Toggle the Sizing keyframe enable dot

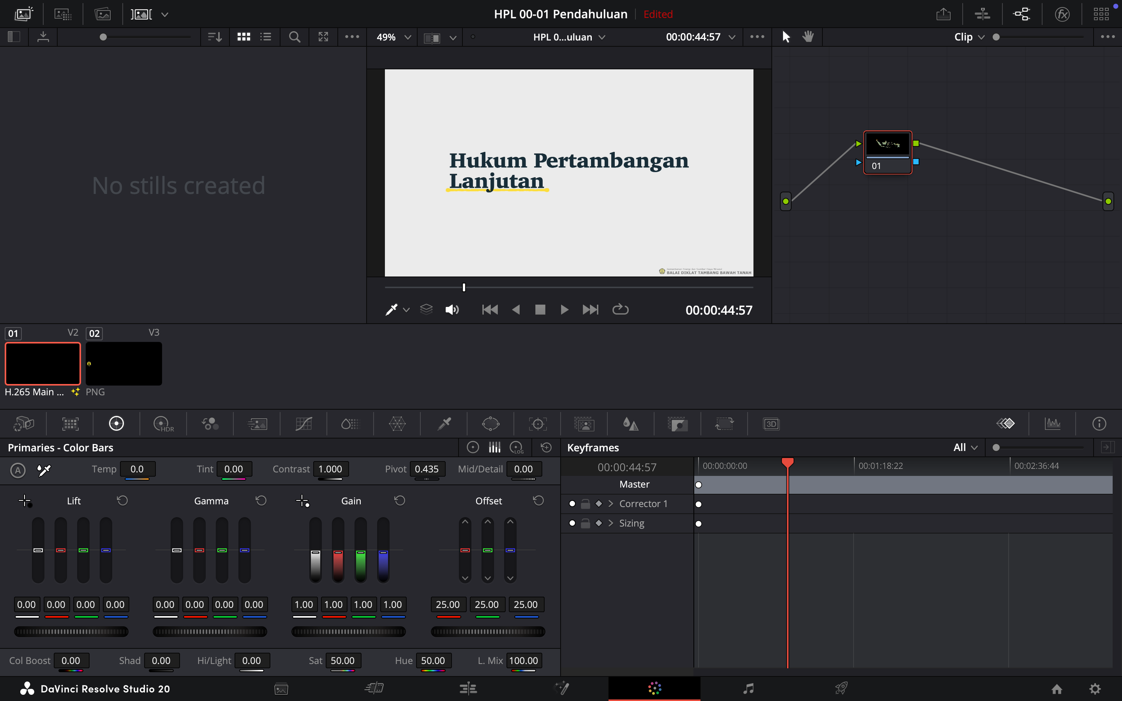click(572, 523)
